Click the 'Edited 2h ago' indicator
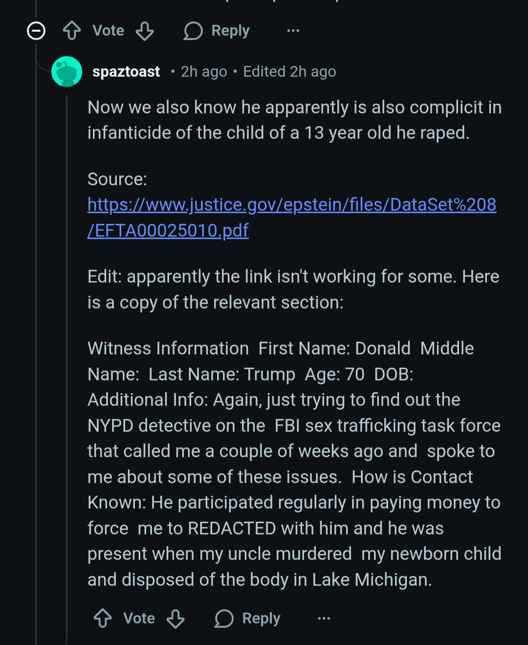This screenshot has width=528, height=645. [289, 72]
